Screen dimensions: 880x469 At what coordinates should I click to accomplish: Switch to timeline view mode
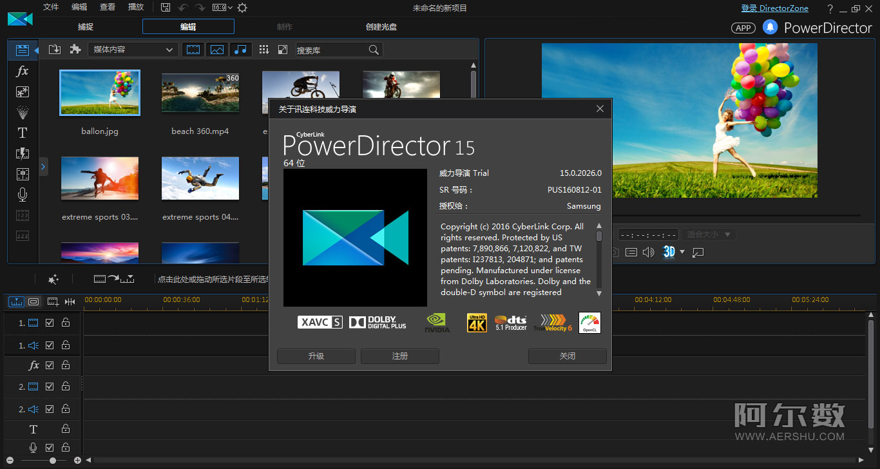click(x=17, y=301)
